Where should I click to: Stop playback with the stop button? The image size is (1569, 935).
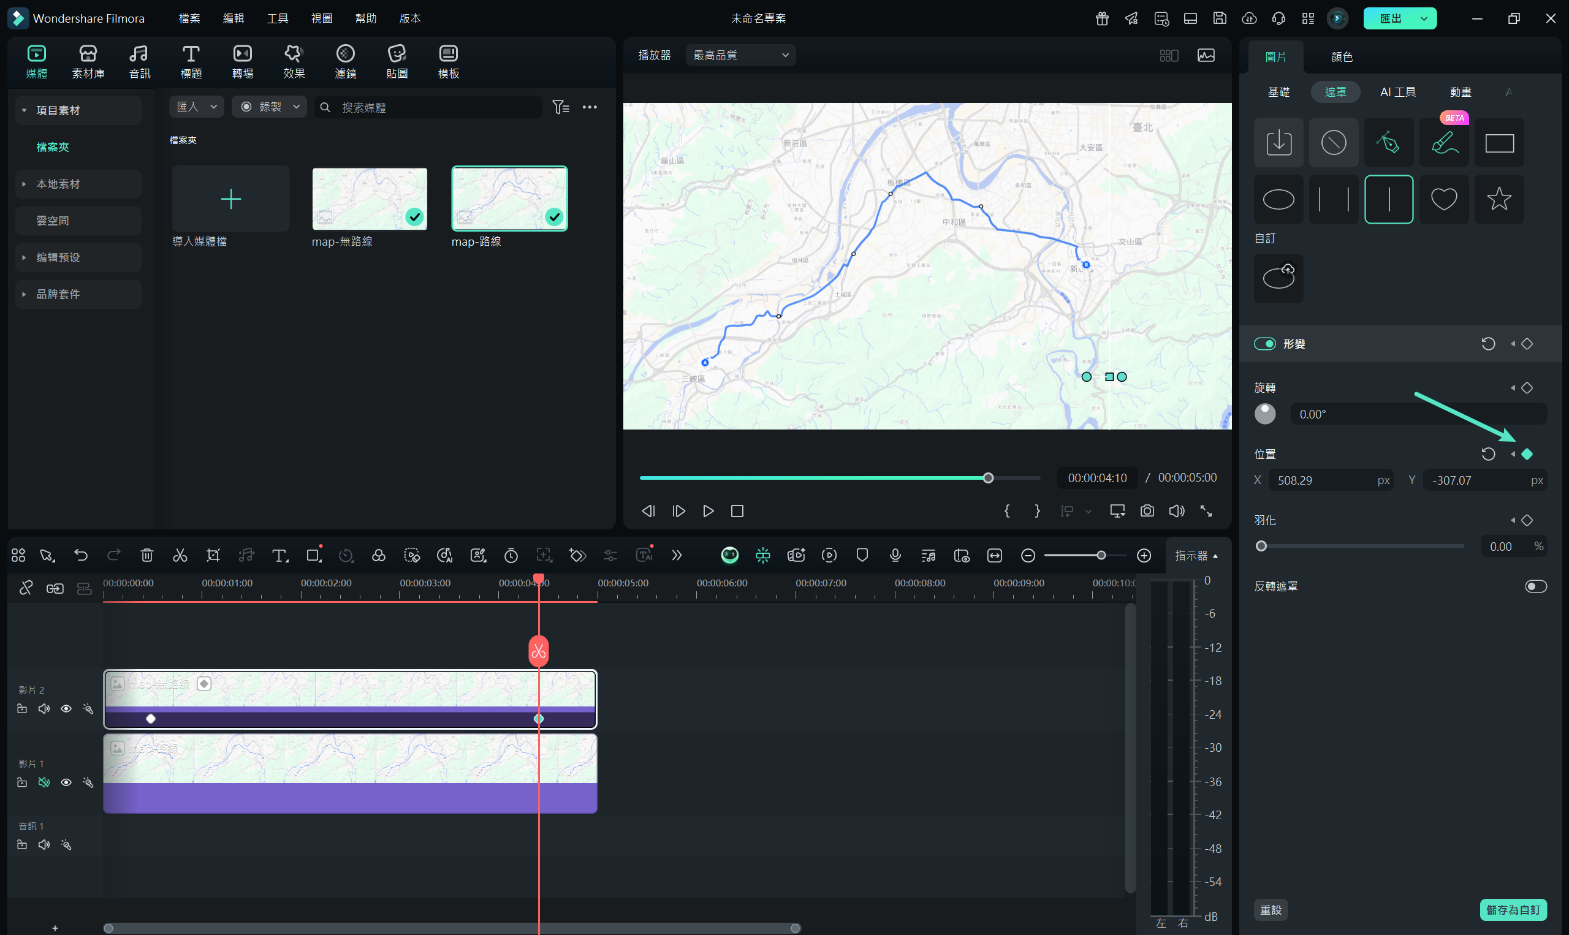[737, 511]
